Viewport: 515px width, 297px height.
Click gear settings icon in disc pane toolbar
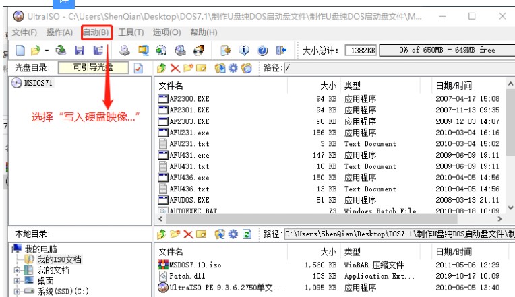pyautogui.click(x=233, y=68)
